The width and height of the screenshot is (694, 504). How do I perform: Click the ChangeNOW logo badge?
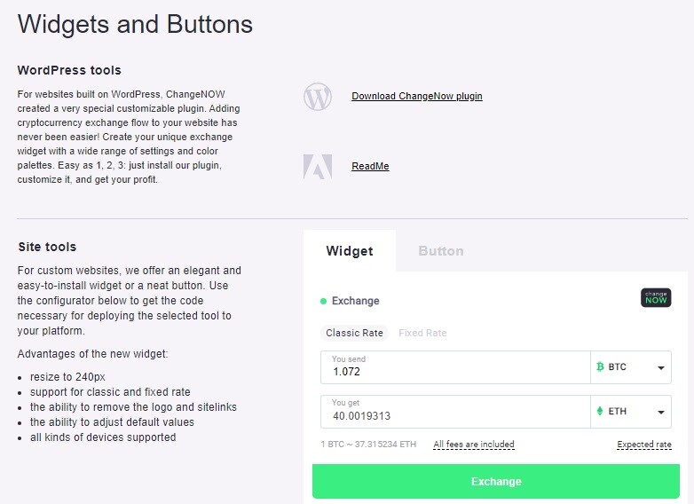tap(656, 297)
